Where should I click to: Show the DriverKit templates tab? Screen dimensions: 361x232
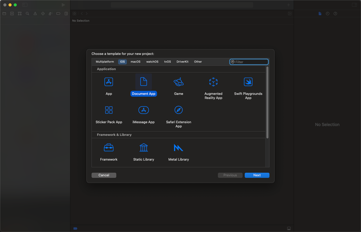tap(182, 62)
